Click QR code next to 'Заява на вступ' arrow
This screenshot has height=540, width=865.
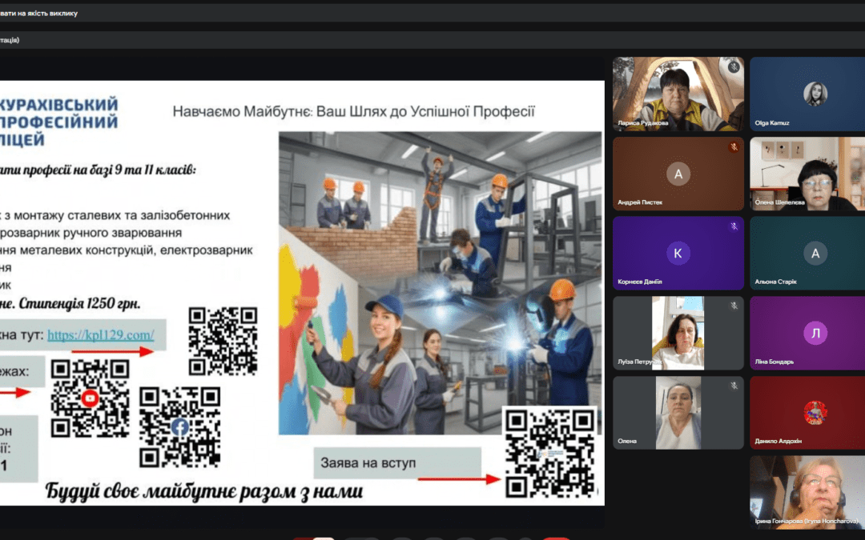pyautogui.click(x=550, y=453)
